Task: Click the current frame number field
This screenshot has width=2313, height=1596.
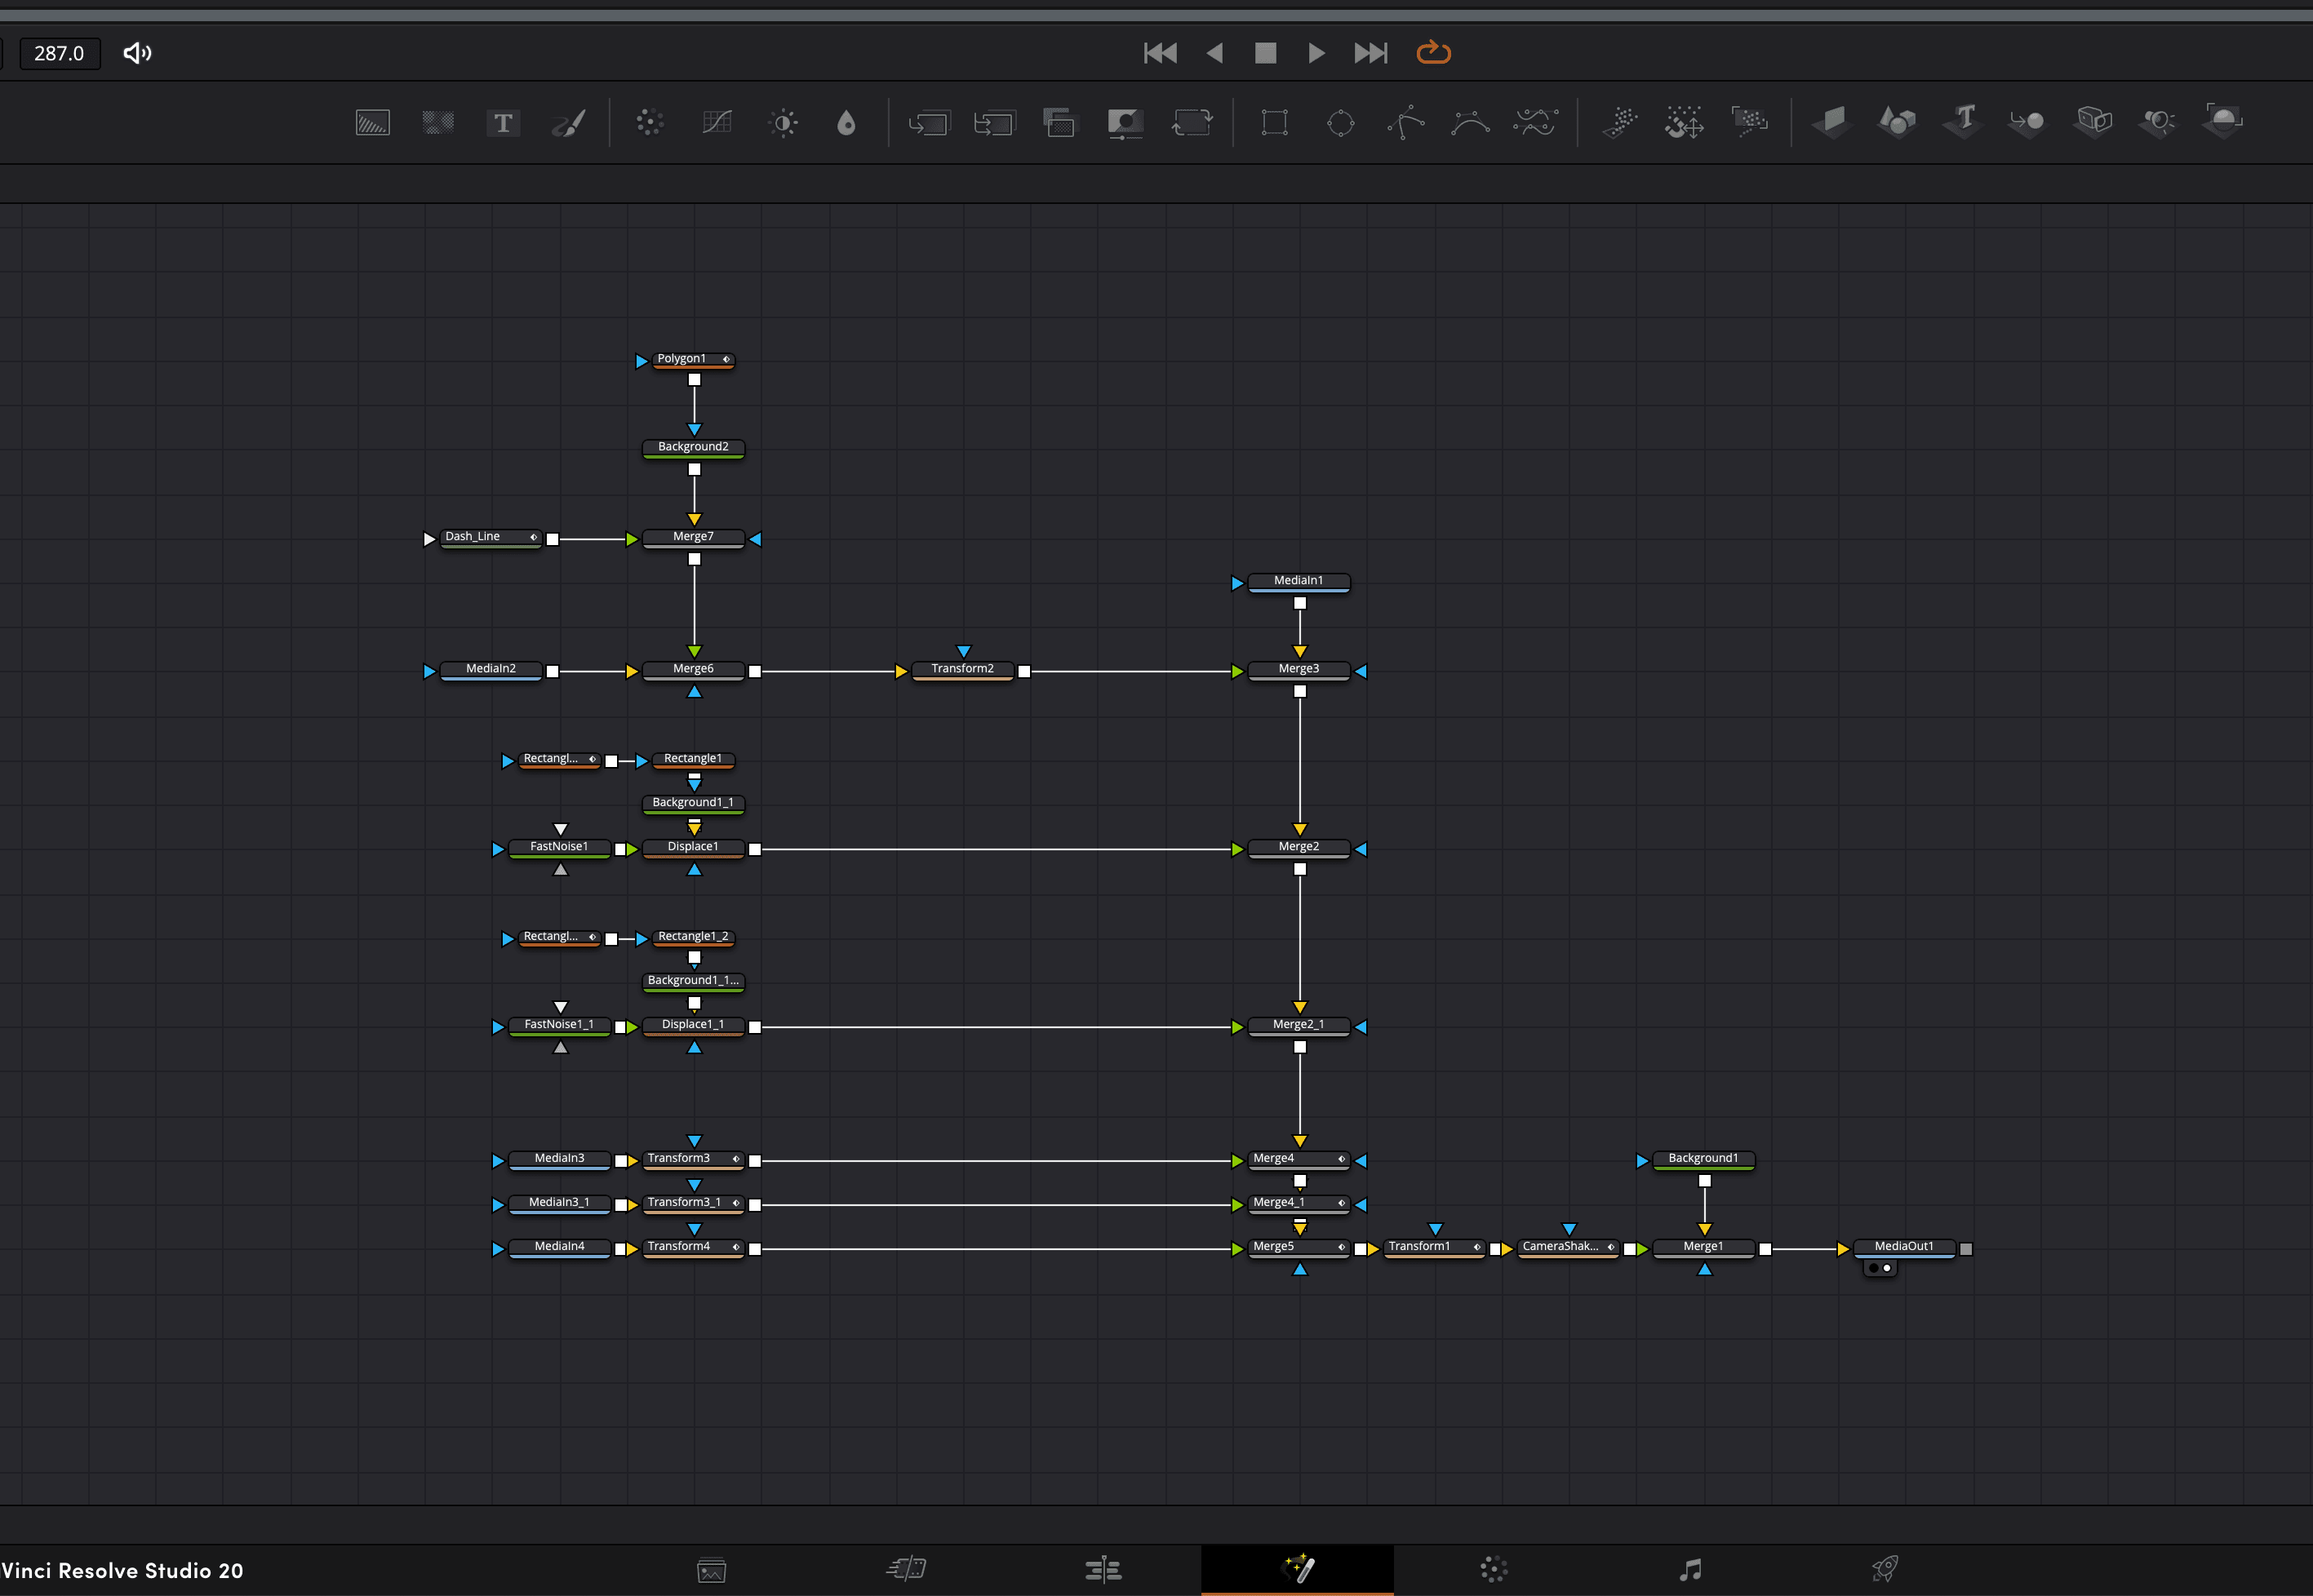Action: 59,53
